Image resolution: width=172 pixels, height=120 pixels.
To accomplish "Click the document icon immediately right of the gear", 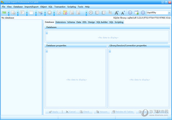I will [x=97, y=12].
